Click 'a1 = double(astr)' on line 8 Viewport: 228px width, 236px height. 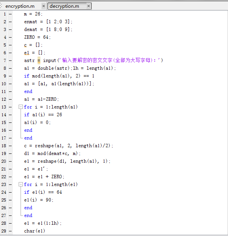[x=47, y=68]
